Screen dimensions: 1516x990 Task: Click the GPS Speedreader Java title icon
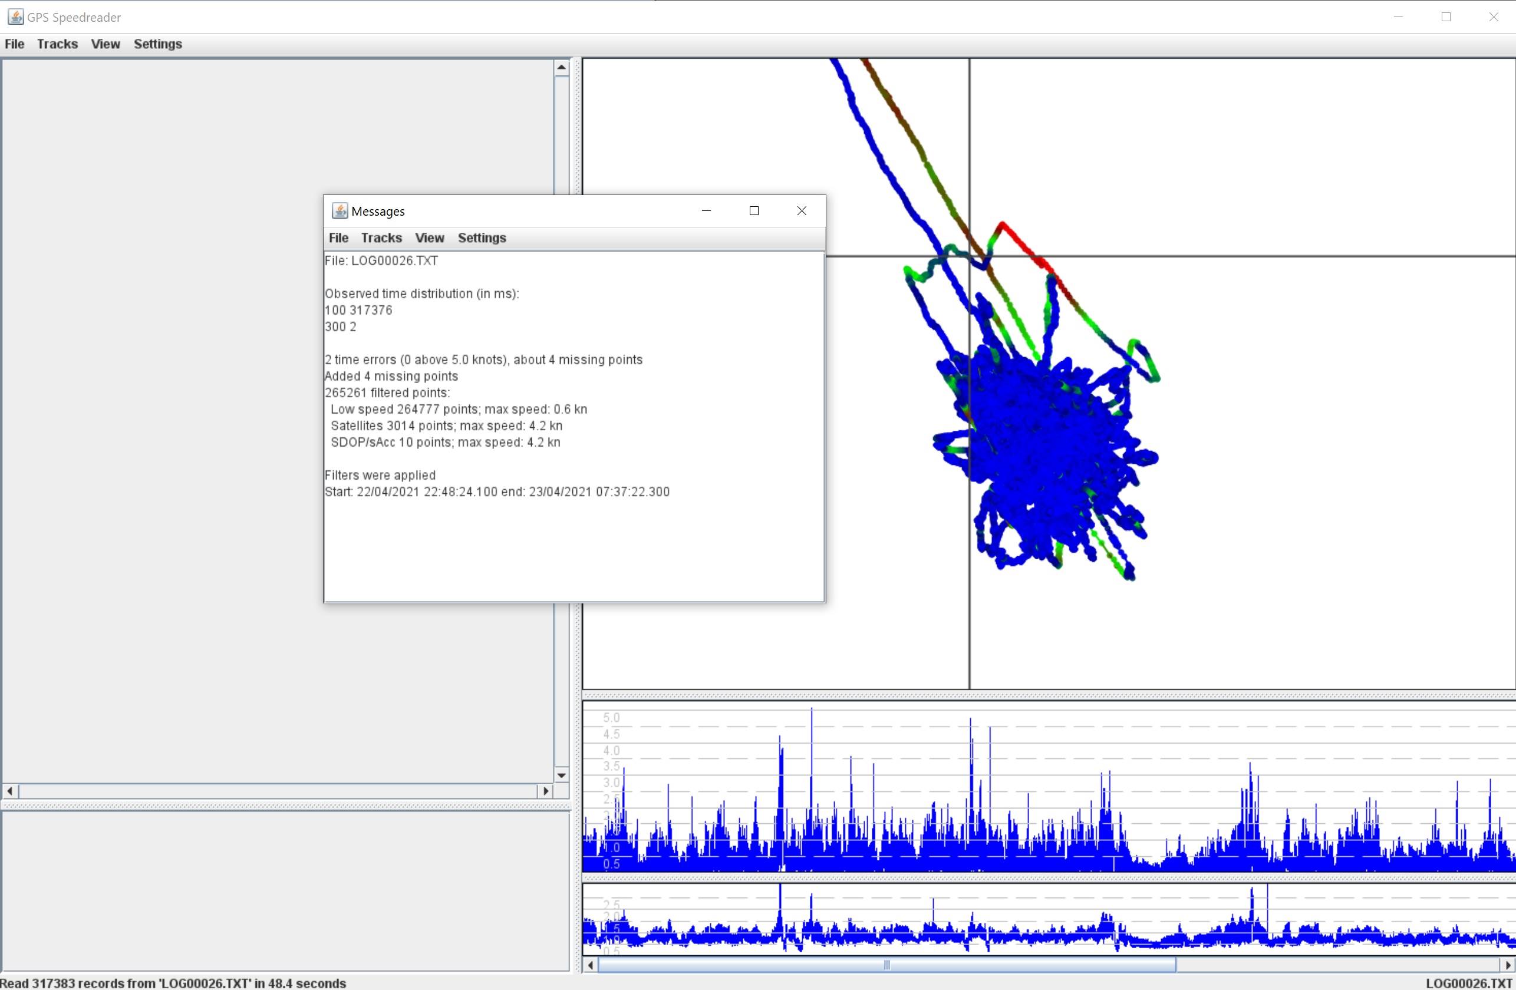click(x=15, y=17)
